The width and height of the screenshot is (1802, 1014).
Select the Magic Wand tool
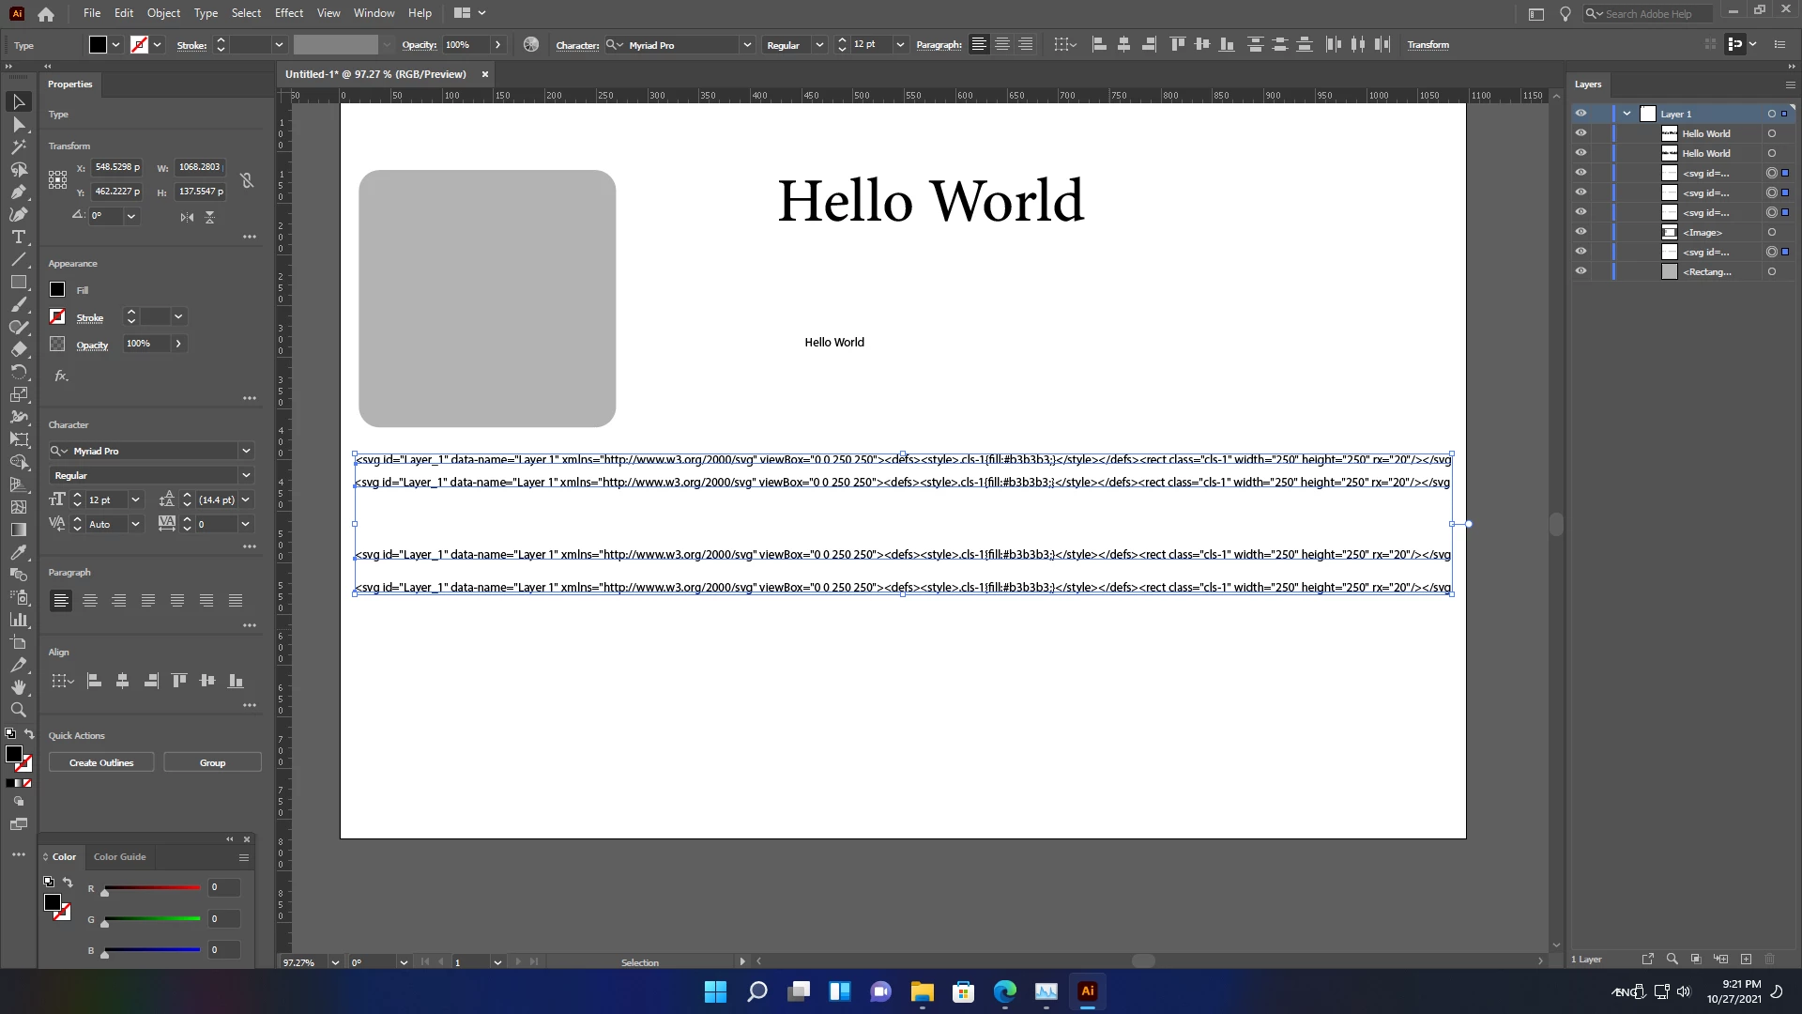[x=18, y=146]
